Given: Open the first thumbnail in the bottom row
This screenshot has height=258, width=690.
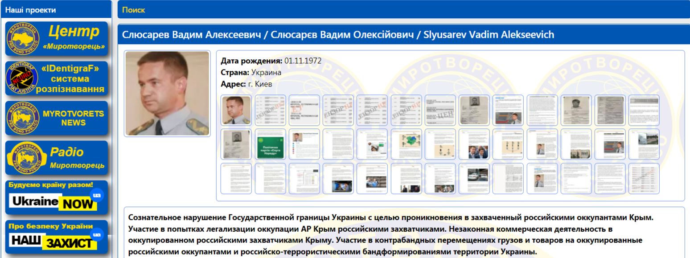Looking at the screenshot, I should (236, 179).
